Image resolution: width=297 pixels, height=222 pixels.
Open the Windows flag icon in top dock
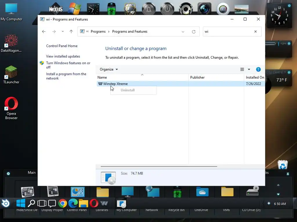[75, 9]
